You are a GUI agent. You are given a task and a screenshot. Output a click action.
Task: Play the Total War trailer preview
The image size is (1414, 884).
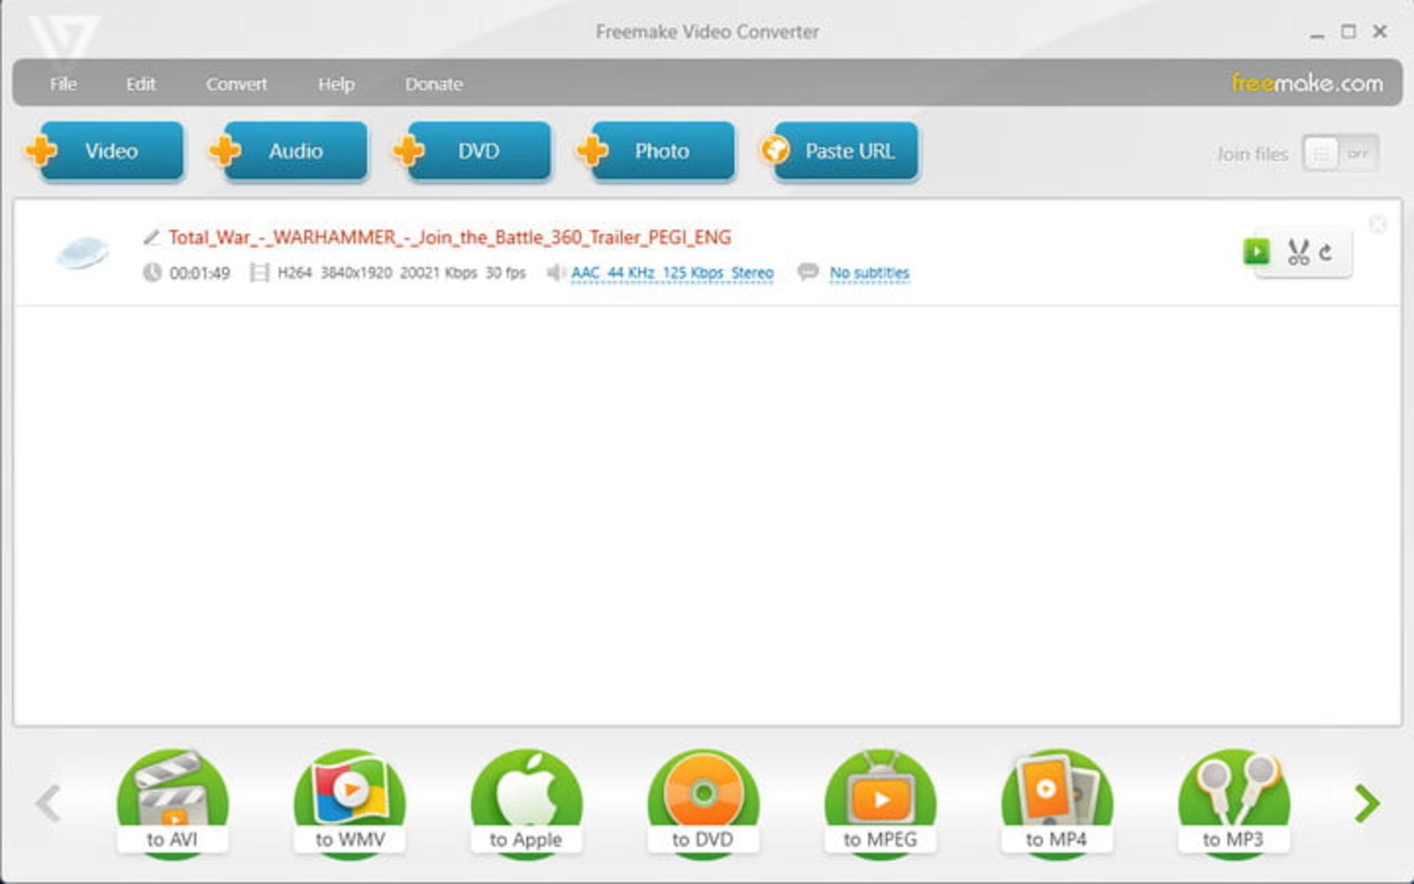tap(1256, 251)
